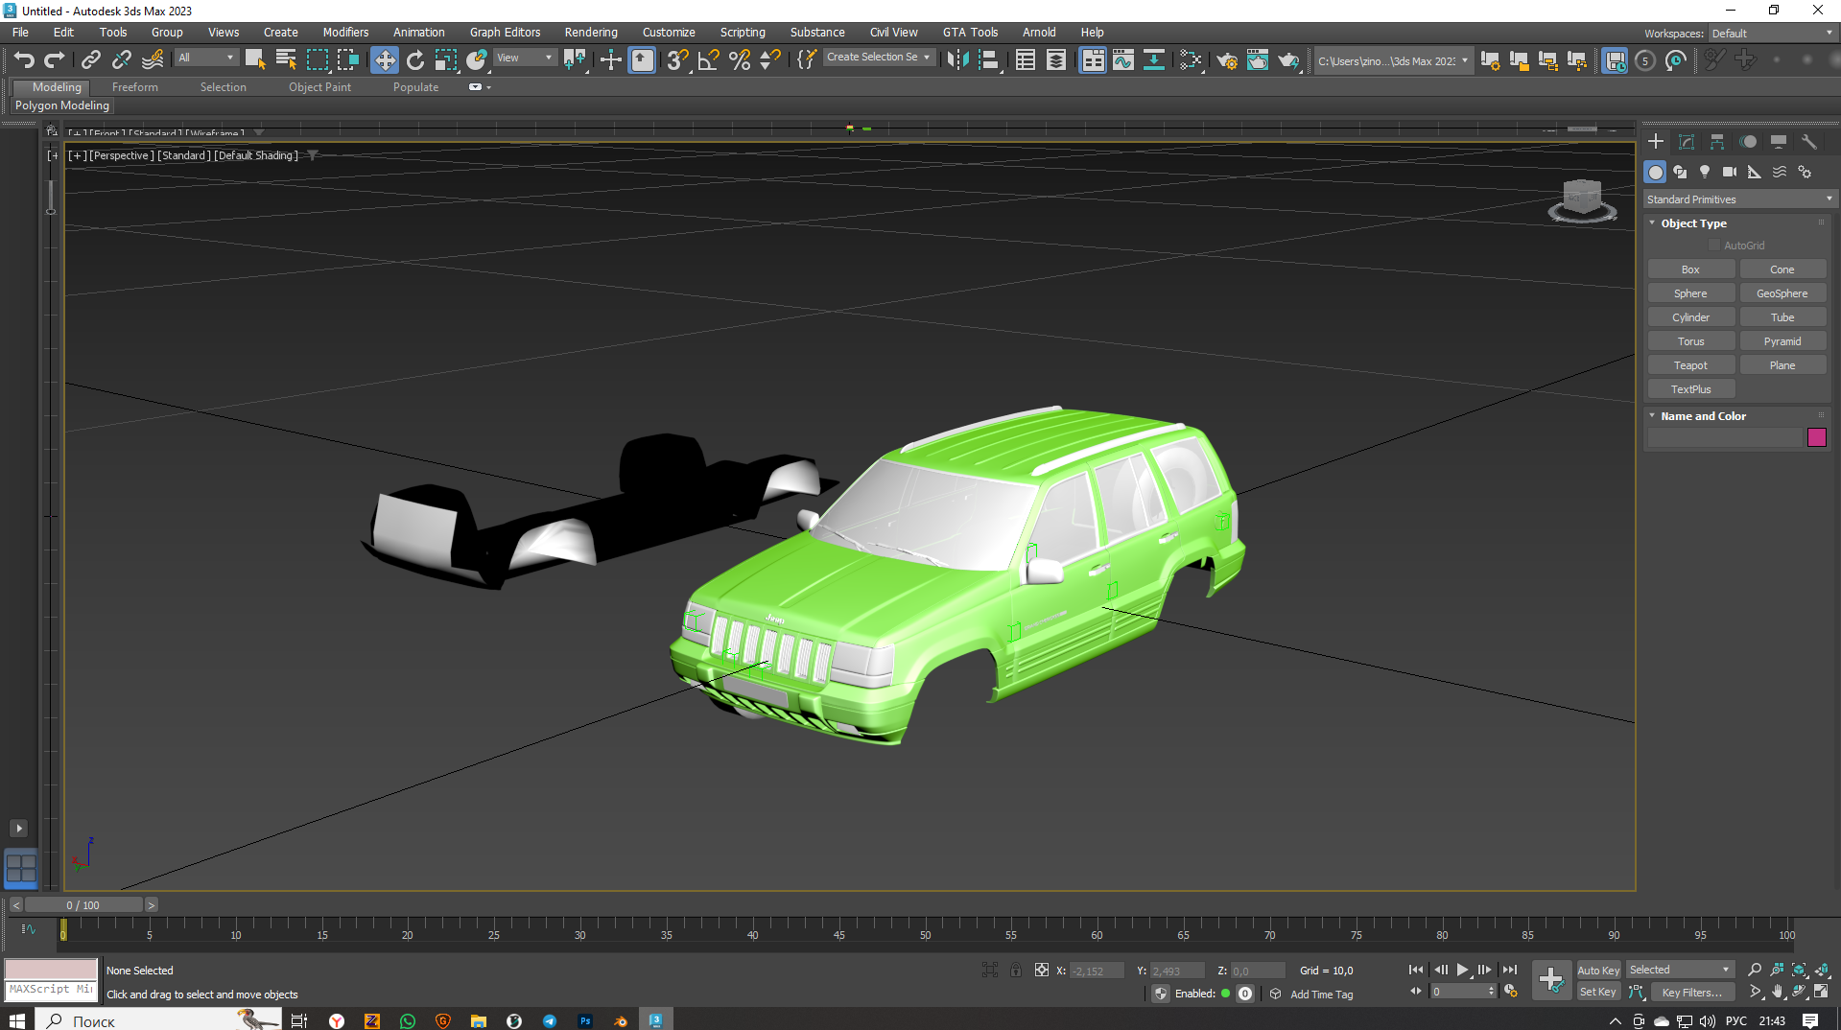Toggle the Auto Key mode

click(x=1597, y=970)
